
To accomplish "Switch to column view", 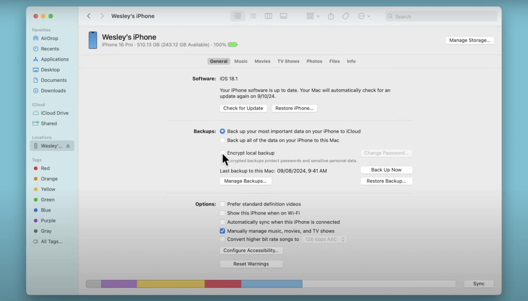I will pos(268,16).
